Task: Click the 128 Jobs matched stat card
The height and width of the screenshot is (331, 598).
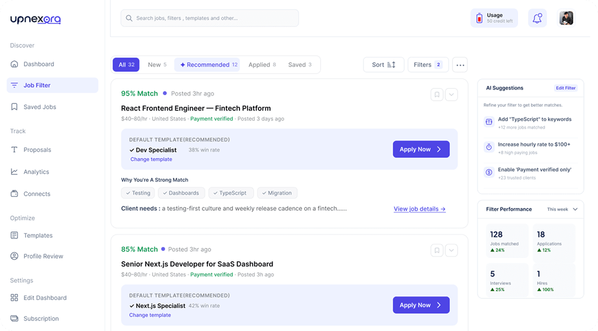Action: (x=507, y=241)
